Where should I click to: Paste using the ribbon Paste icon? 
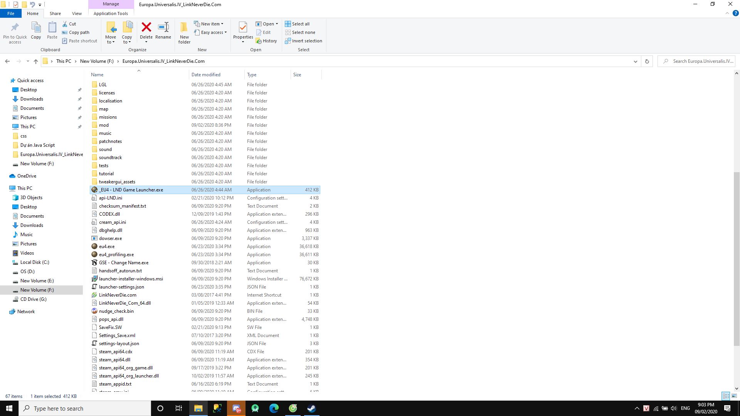pyautogui.click(x=52, y=31)
